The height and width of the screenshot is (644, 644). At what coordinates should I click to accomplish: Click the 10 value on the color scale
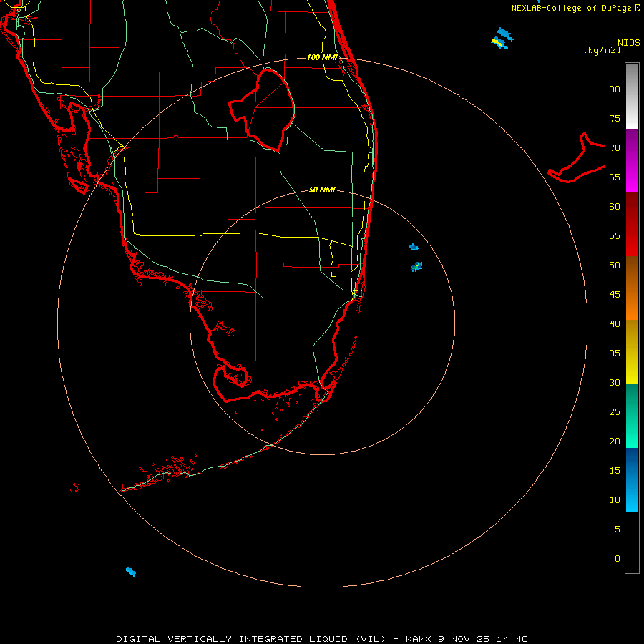615,500
